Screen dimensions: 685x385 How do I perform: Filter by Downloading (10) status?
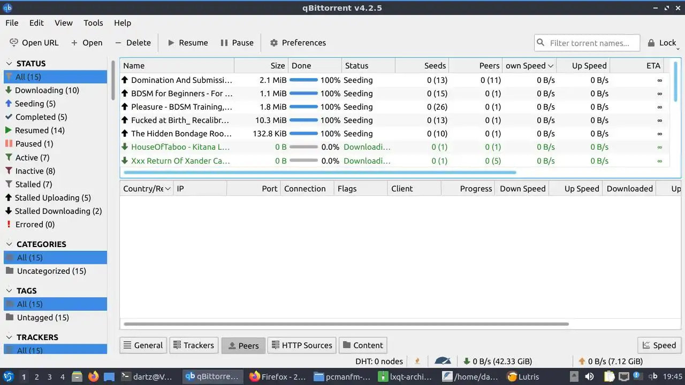pos(55,90)
